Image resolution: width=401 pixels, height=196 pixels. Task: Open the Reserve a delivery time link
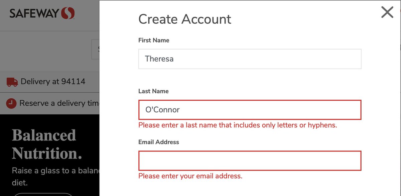[x=59, y=103]
